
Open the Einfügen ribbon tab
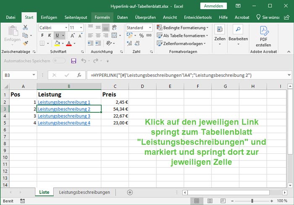coord(49,18)
